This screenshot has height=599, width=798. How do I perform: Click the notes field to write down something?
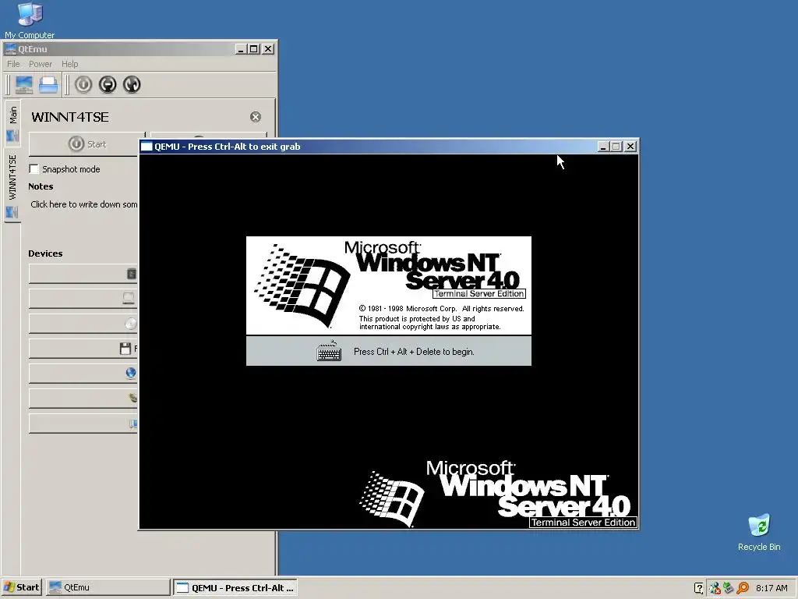coord(83,204)
